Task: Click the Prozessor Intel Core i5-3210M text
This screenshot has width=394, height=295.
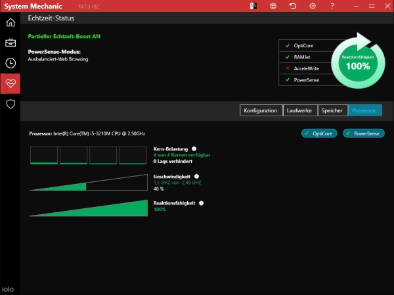Action: pyautogui.click(x=87, y=133)
